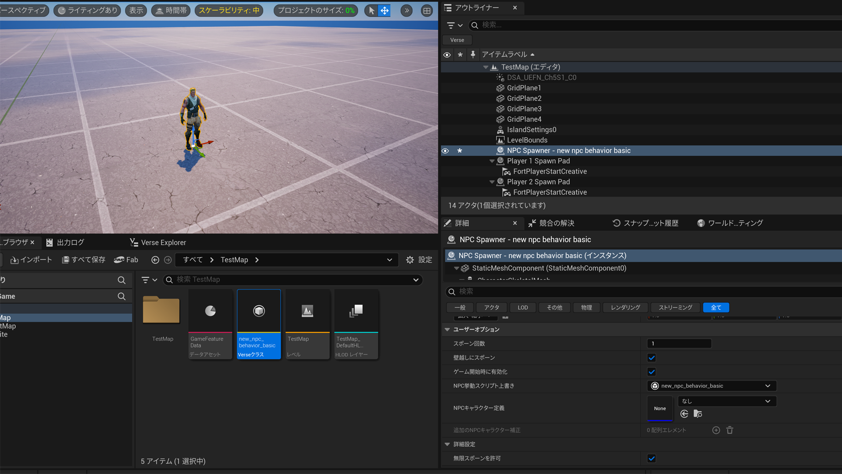Select IslandSettings0 in the Outliner
Viewport: 842px width, 474px height.
(532, 129)
